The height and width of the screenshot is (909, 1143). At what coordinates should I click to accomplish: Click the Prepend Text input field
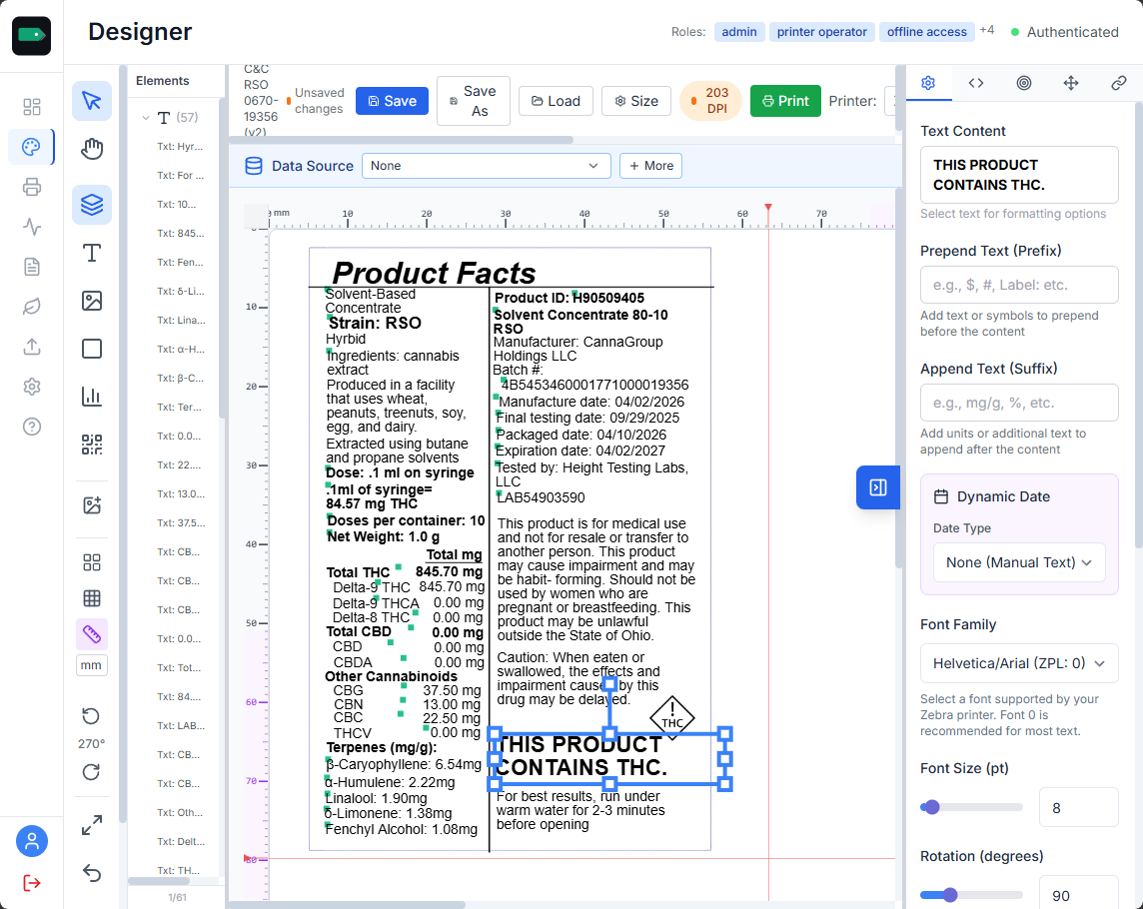click(x=1018, y=285)
